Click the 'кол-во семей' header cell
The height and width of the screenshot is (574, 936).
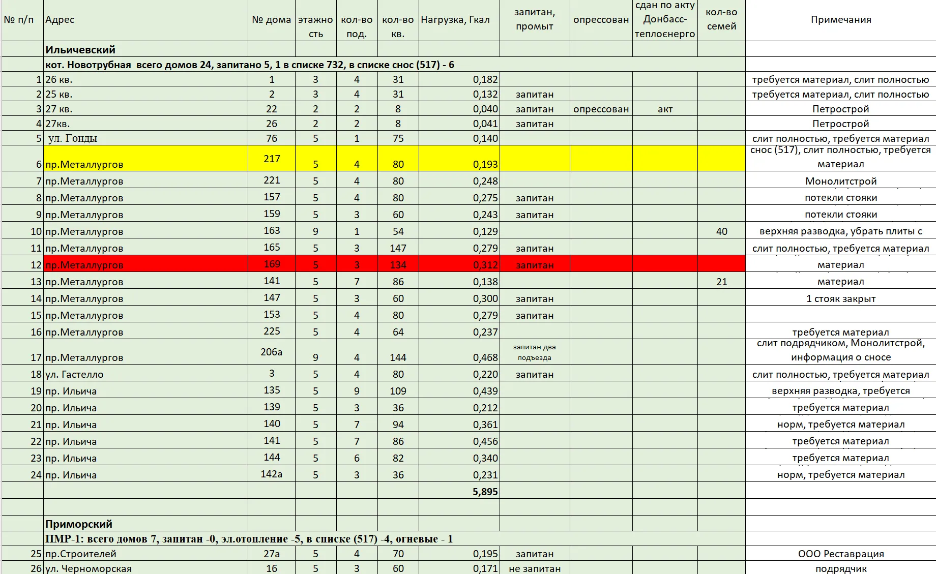[721, 20]
